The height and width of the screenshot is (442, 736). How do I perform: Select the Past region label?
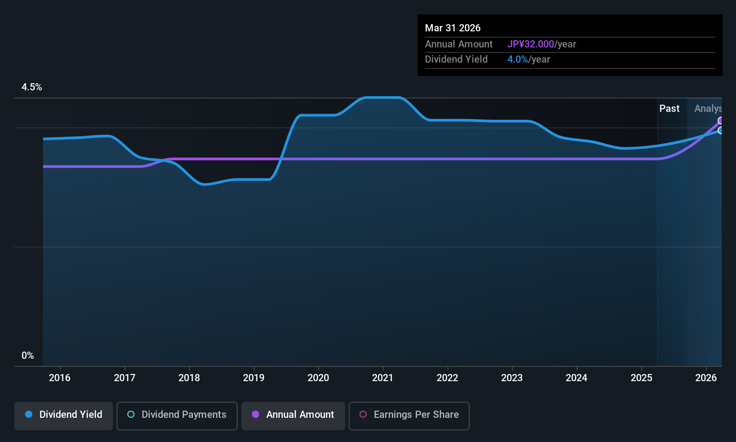tap(669, 108)
